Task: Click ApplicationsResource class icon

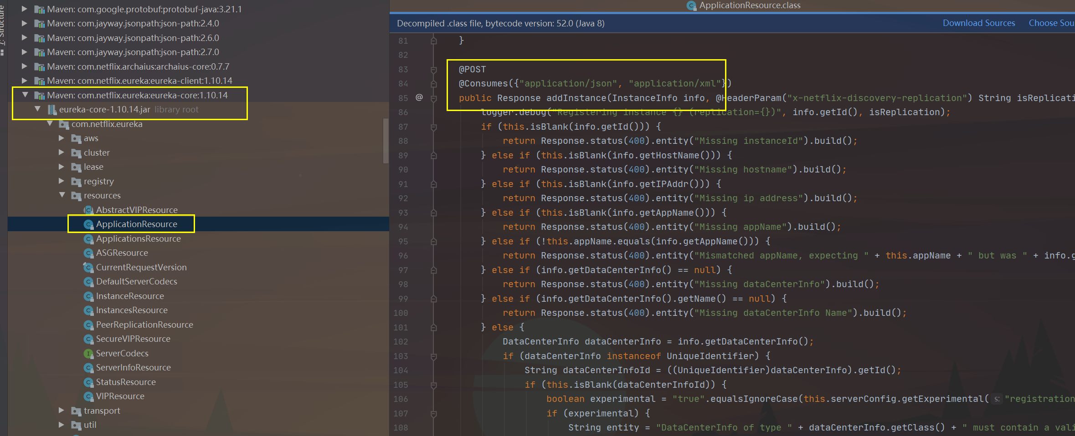Action: pos(88,238)
